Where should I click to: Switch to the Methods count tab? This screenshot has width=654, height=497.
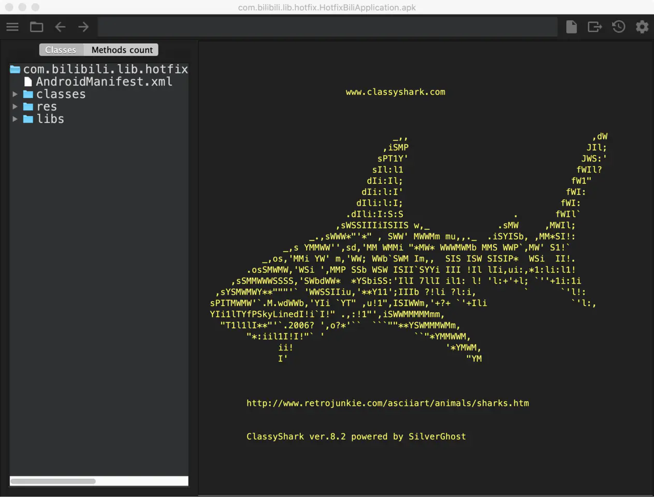click(x=122, y=50)
